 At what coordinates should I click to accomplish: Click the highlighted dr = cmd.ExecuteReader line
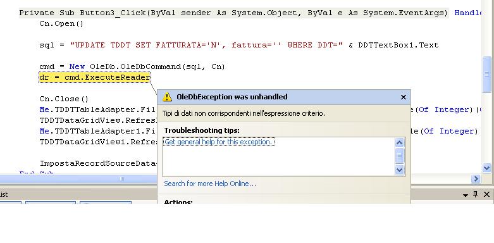[94, 78]
